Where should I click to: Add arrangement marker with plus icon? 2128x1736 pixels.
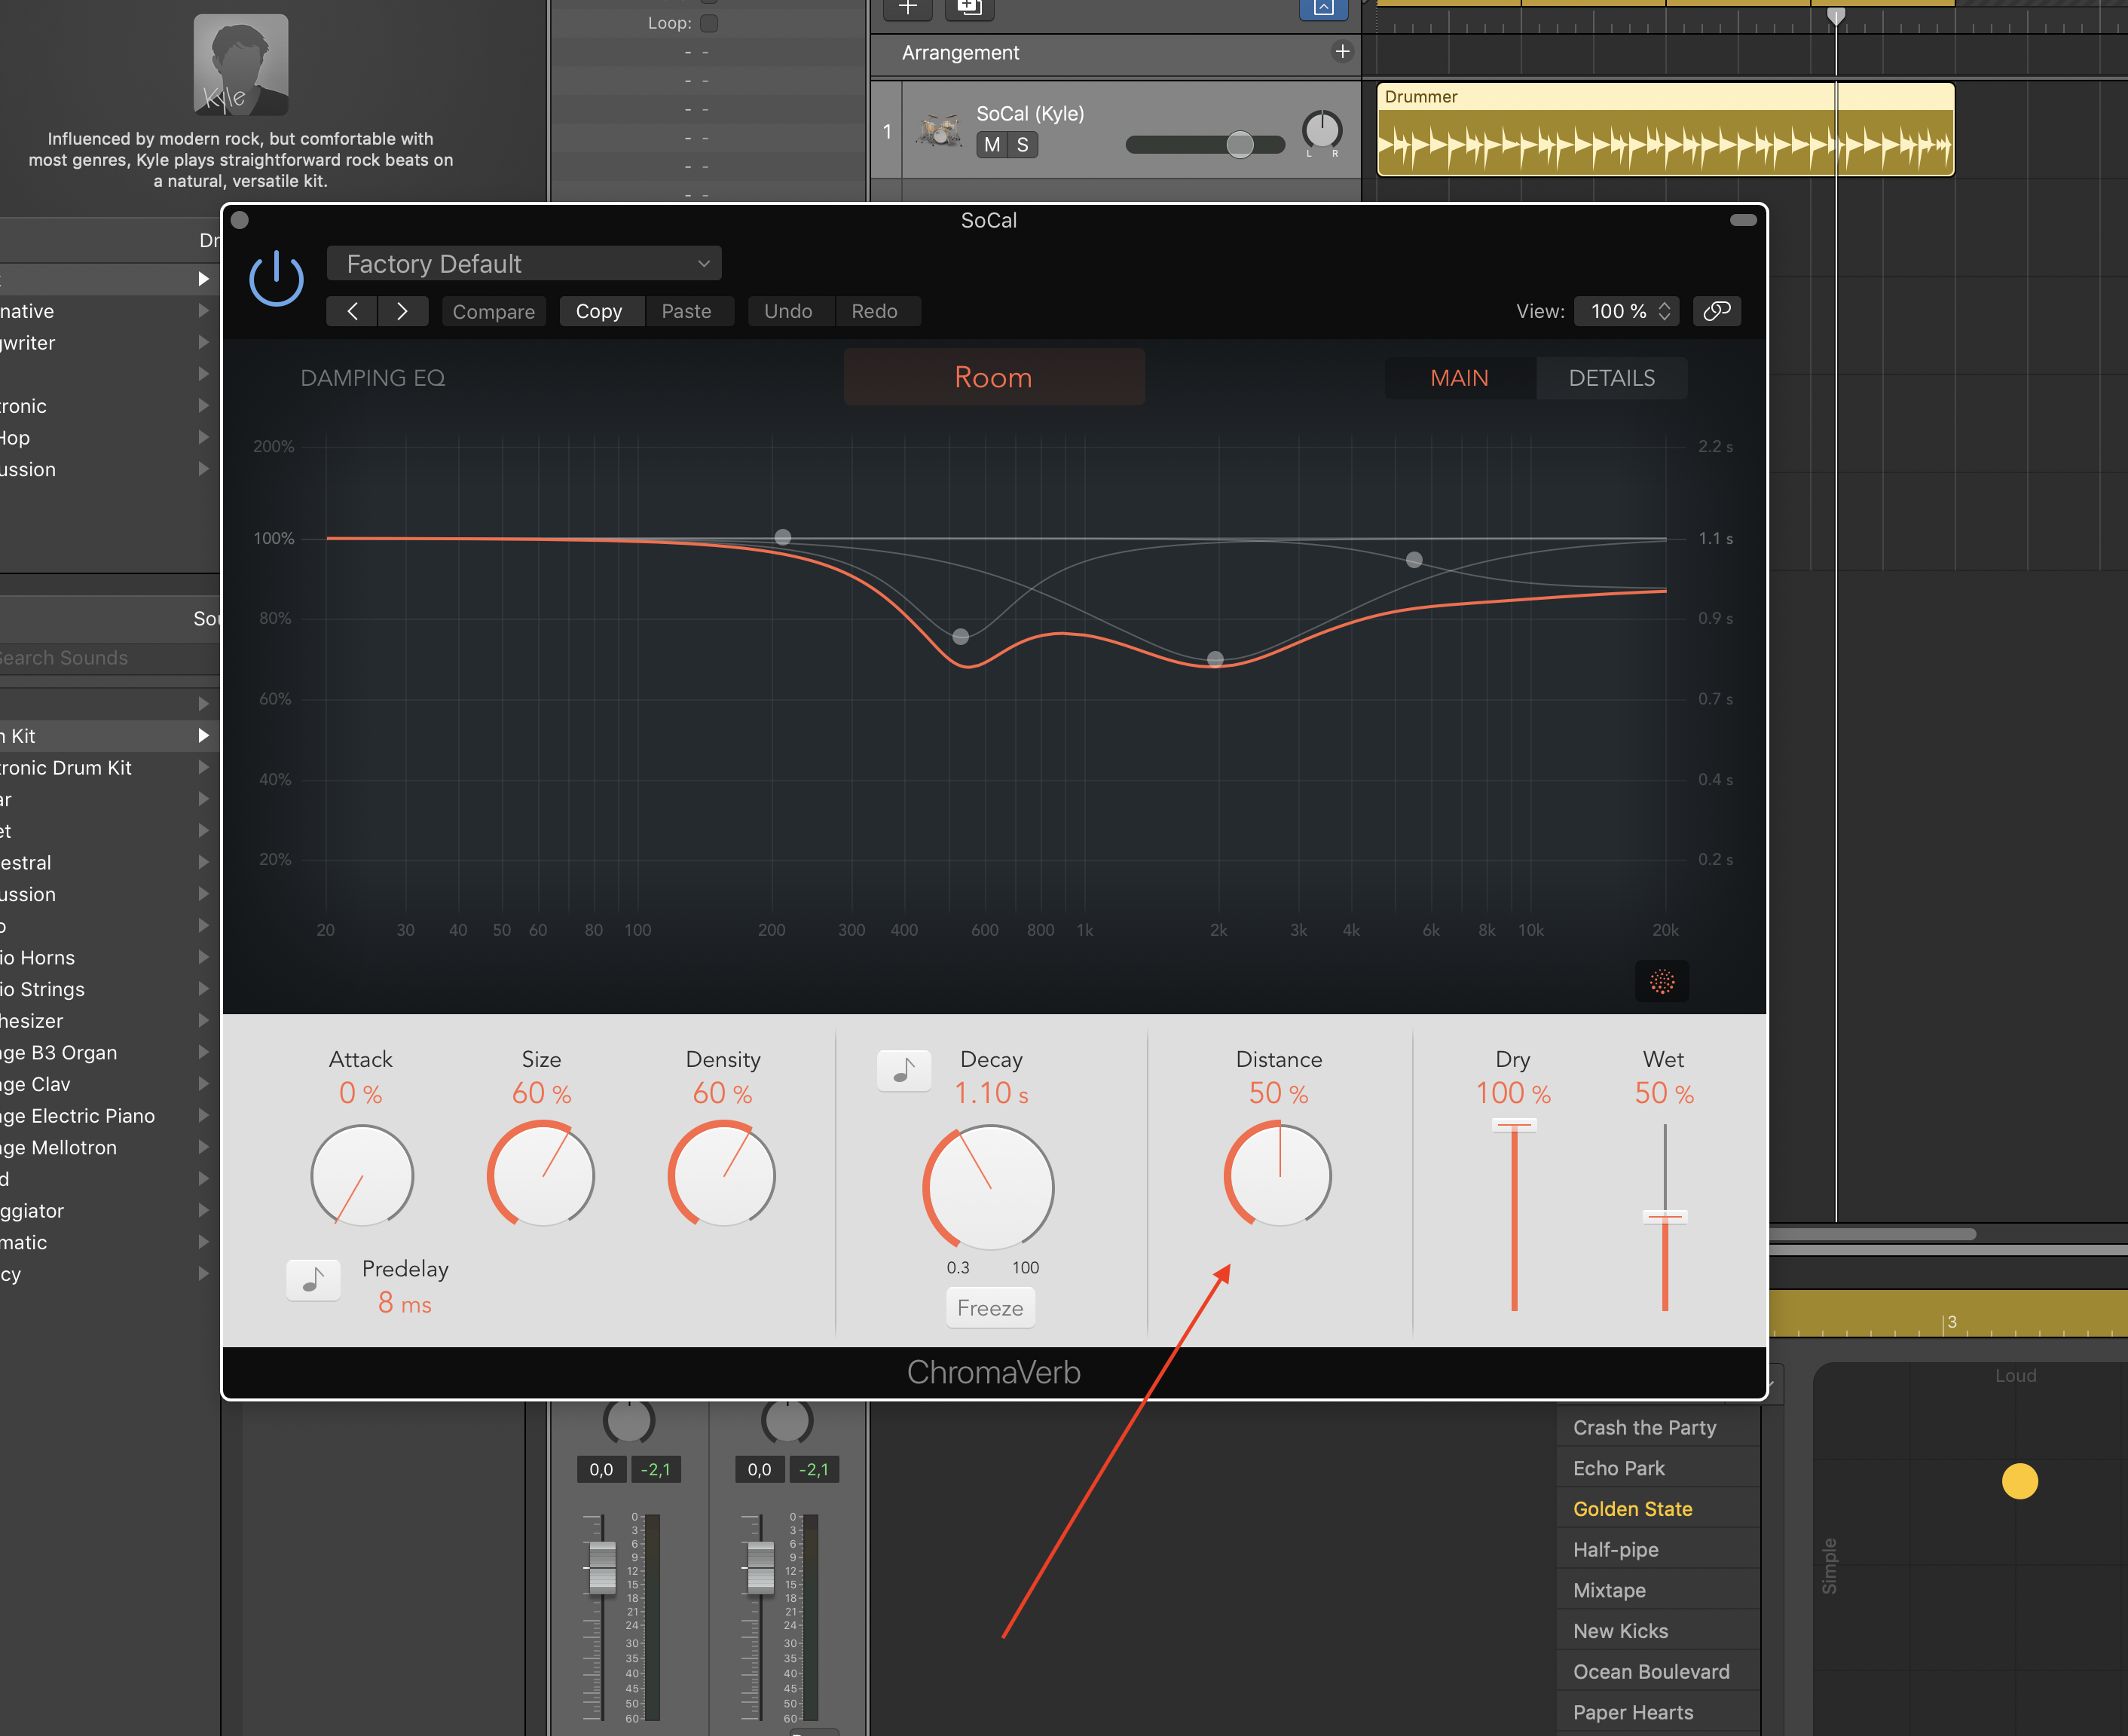[x=1342, y=51]
